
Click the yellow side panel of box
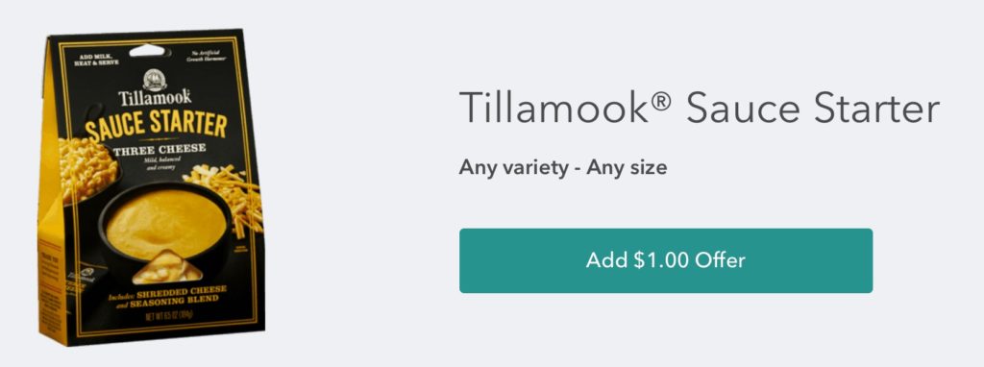(52, 201)
